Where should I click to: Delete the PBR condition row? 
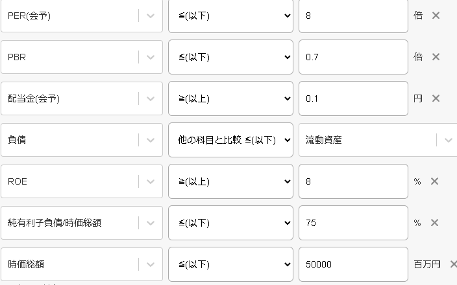(436, 57)
